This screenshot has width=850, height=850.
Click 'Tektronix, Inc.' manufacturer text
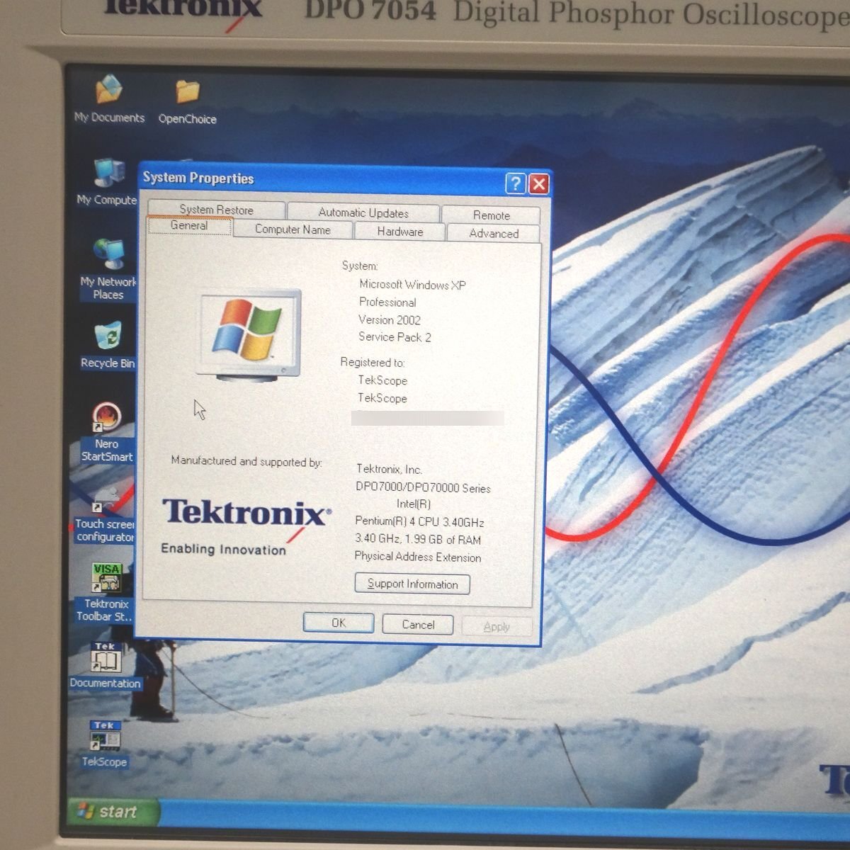389,469
